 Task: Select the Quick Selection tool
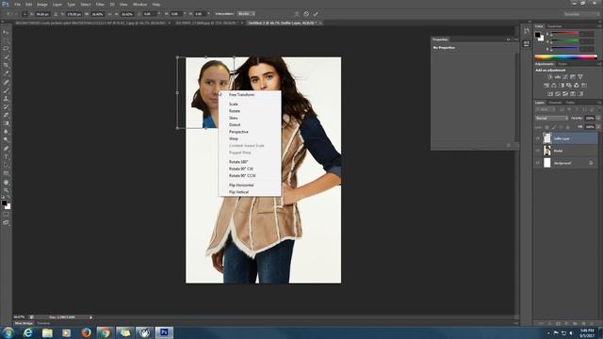click(x=6, y=57)
